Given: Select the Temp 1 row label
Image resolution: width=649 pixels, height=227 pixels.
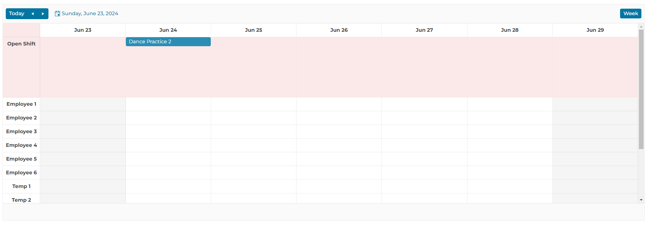Looking at the screenshot, I should tap(21, 186).
